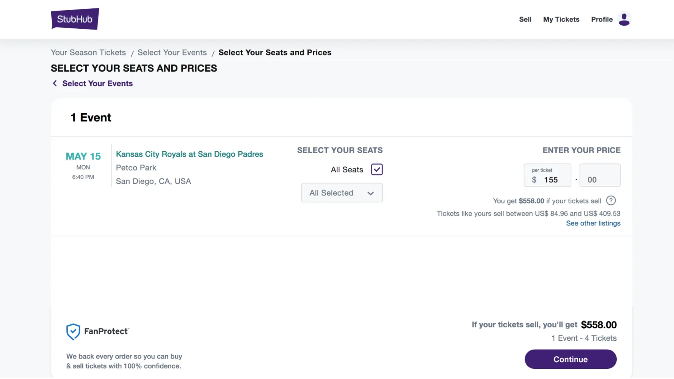Open the profile avatar icon
This screenshot has height=379, width=674.
coord(624,19)
